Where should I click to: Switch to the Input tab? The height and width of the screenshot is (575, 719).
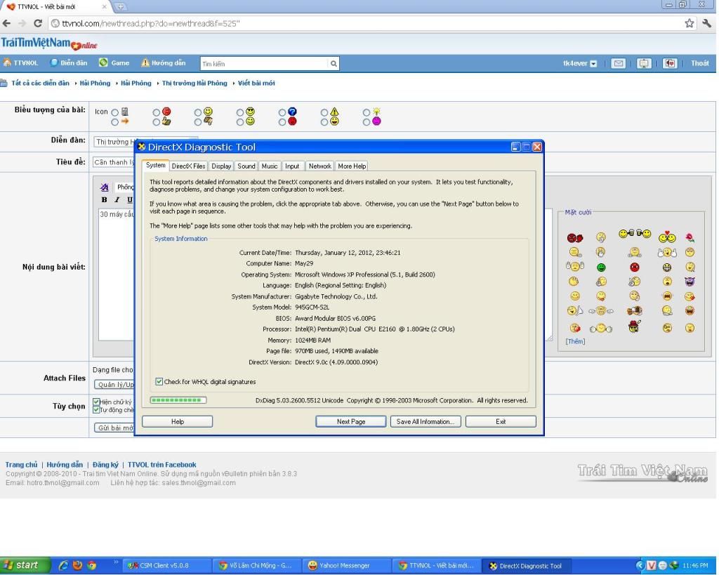point(292,166)
